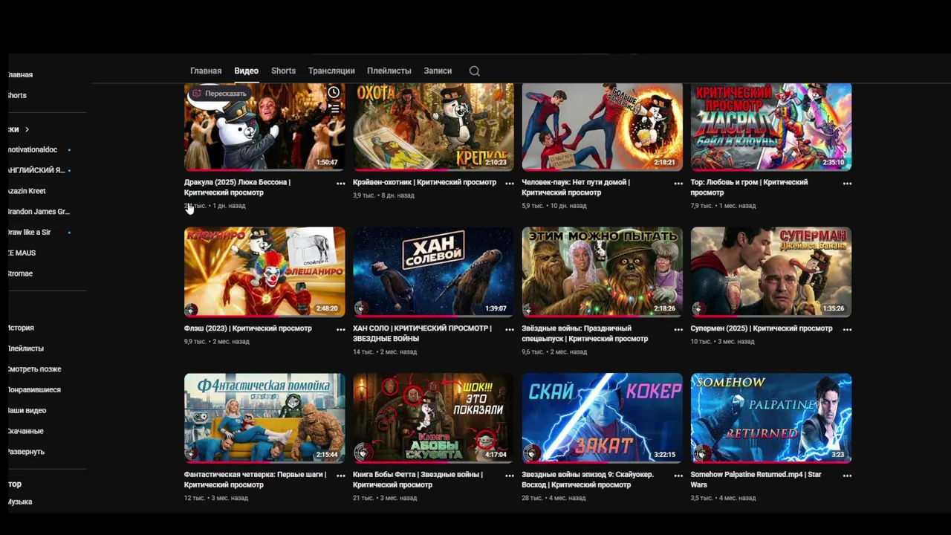Open Главная in the left sidebar
The width and height of the screenshot is (951, 535).
20,75
